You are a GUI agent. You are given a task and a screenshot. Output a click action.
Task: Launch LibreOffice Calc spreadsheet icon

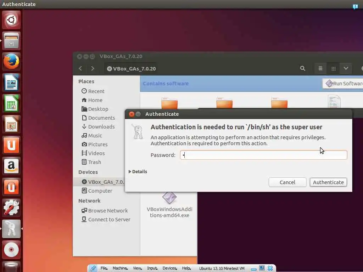pos(11,103)
